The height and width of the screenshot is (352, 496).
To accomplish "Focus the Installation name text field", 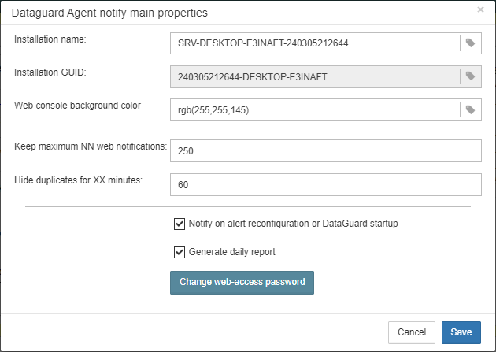I will (315, 43).
